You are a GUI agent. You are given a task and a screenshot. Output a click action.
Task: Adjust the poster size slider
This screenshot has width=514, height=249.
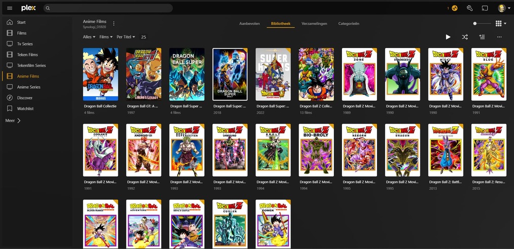482,24
